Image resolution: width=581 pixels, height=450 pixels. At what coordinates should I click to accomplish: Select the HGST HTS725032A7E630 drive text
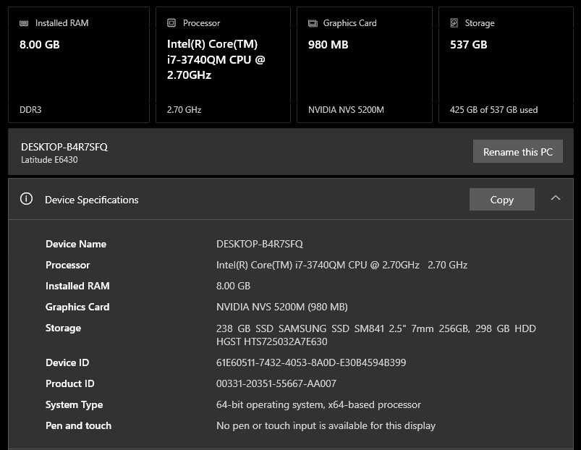pos(271,341)
